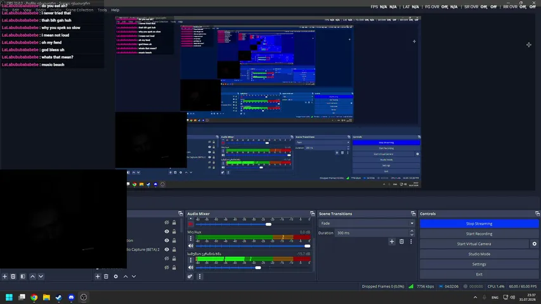This screenshot has height=304, width=541.
Task: Open Scene Transitions three-dot menu
Action: coord(411,241)
